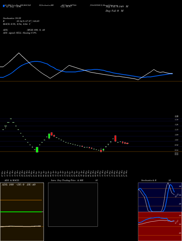
Task: Select the 'CL: 0.97' closing price text
Action: click(66, 7)
